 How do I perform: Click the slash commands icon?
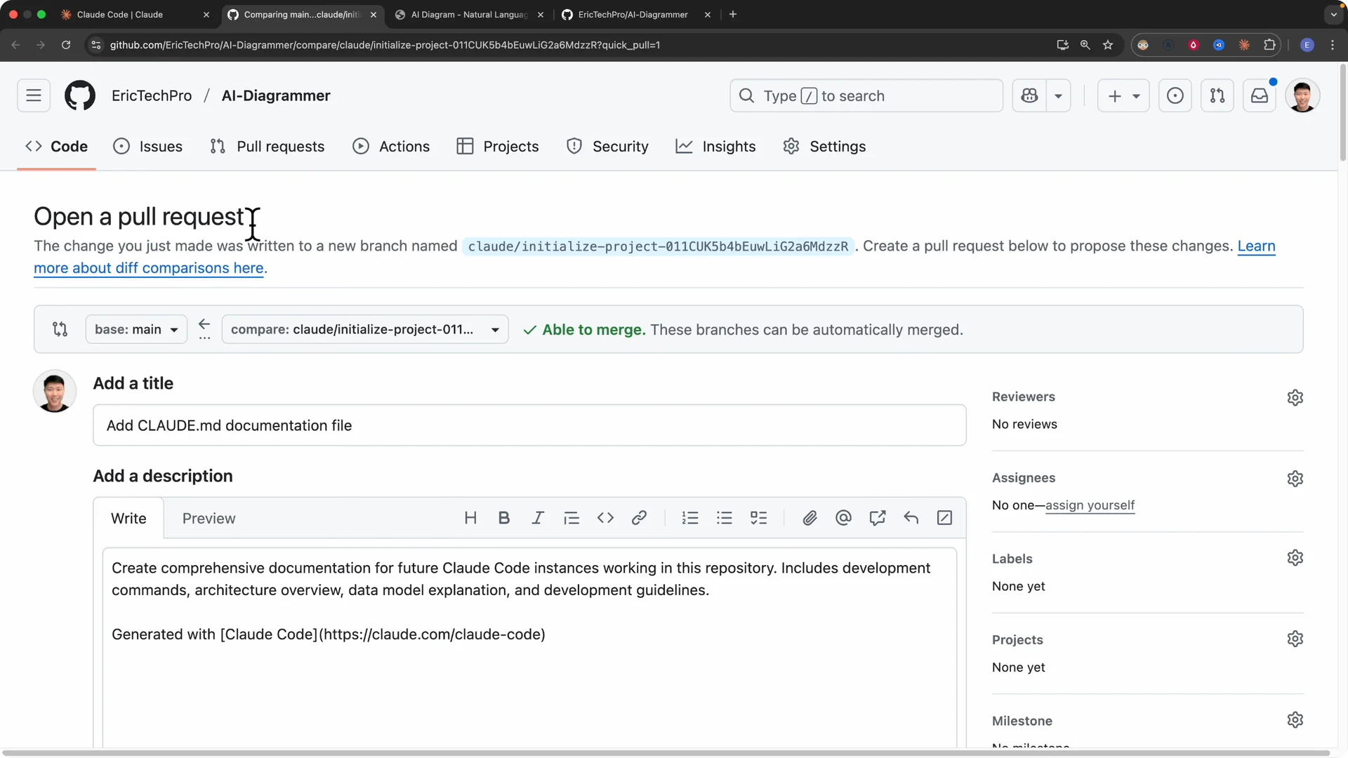point(944,518)
